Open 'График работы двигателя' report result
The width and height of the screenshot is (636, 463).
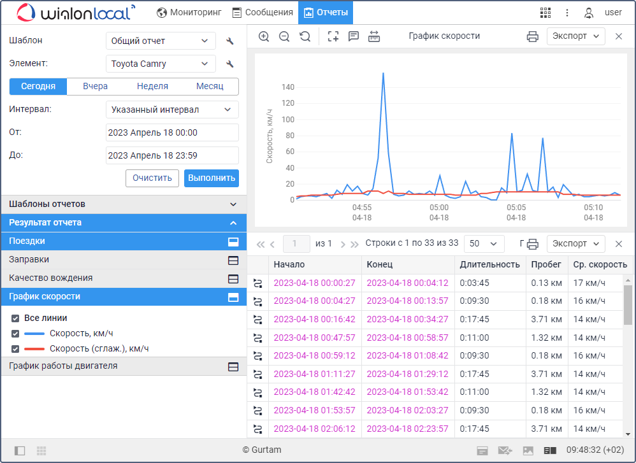pos(124,366)
